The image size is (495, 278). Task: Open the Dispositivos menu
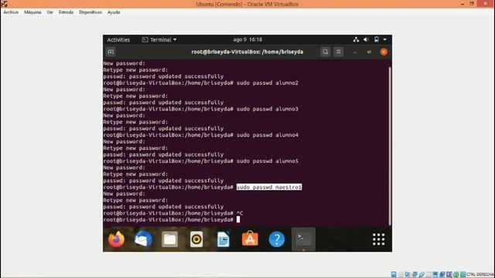[90, 12]
